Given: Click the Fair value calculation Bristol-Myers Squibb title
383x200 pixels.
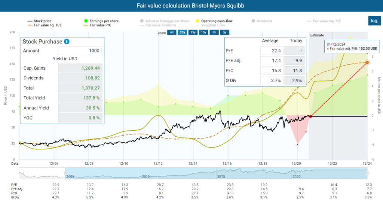Looking at the screenshot, I should (x=190, y=6).
